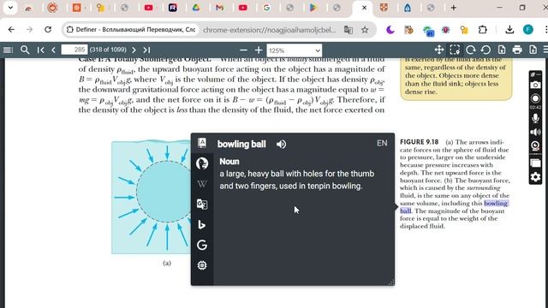Grab the Definer popup resize handle
The width and height of the screenshot is (548, 308).
click(x=391, y=282)
